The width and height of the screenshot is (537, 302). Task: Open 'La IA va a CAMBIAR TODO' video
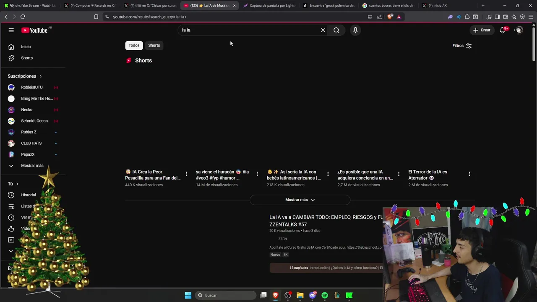326,221
